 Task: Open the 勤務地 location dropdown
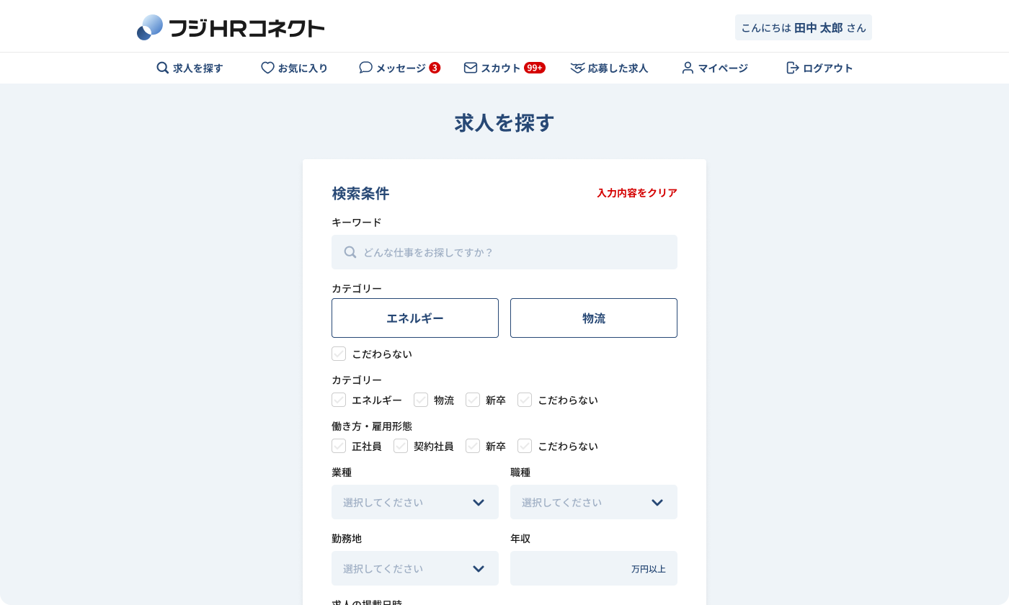tap(415, 568)
